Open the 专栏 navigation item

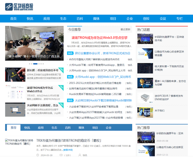pos(179,19)
